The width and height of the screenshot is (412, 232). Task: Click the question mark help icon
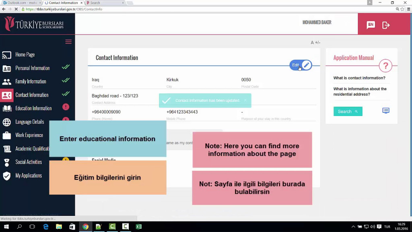[385, 66]
